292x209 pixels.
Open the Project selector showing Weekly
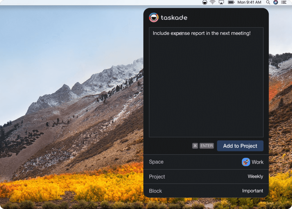(x=206, y=177)
